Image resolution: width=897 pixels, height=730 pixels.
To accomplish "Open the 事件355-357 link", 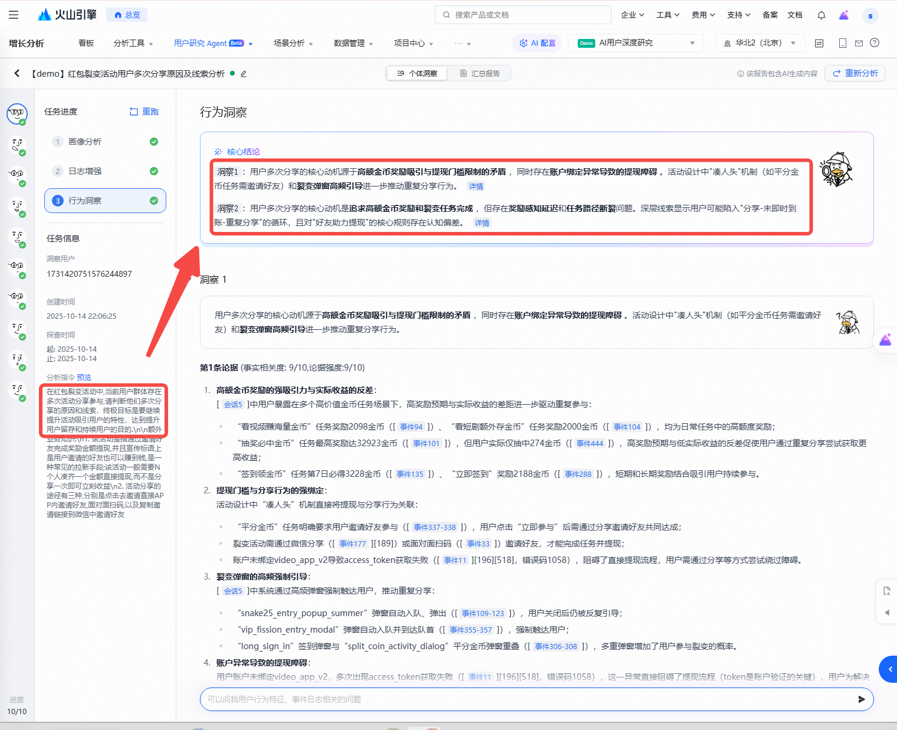I will (471, 630).
